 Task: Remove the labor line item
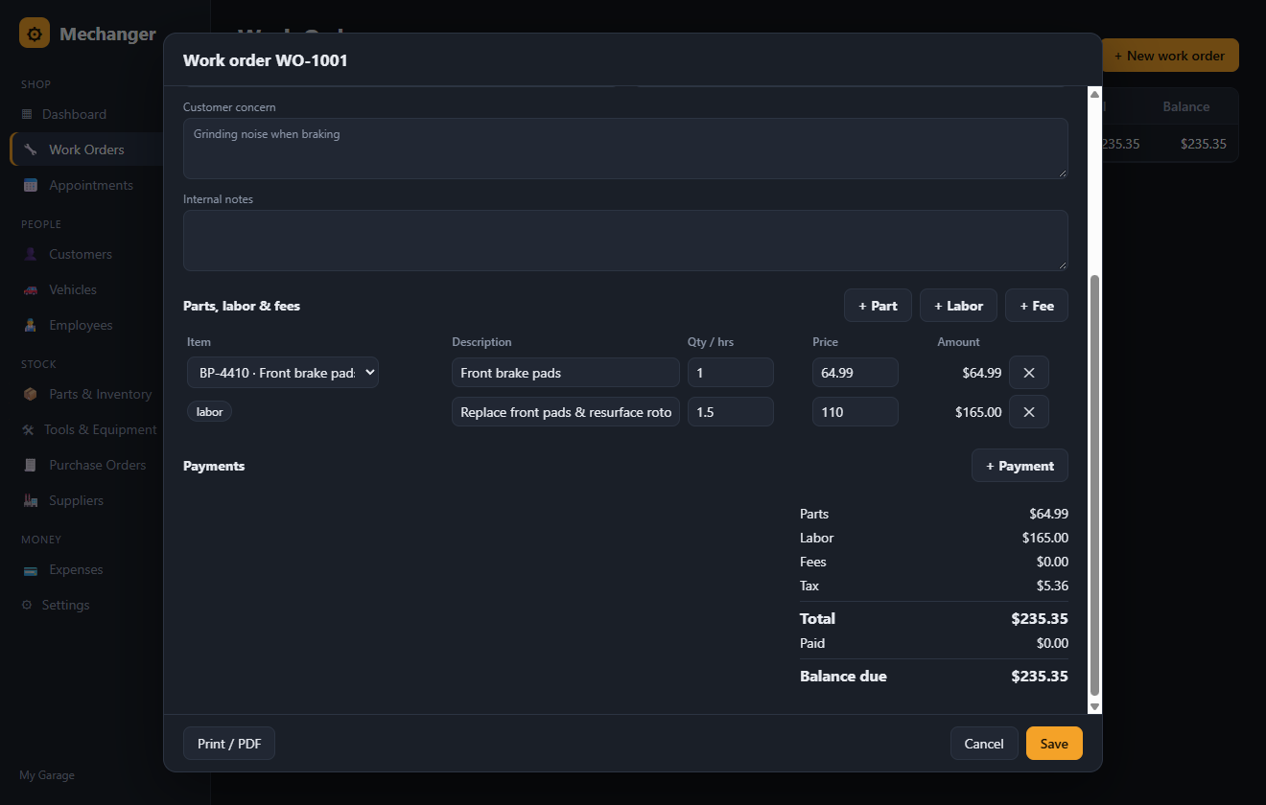point(1029,412)
